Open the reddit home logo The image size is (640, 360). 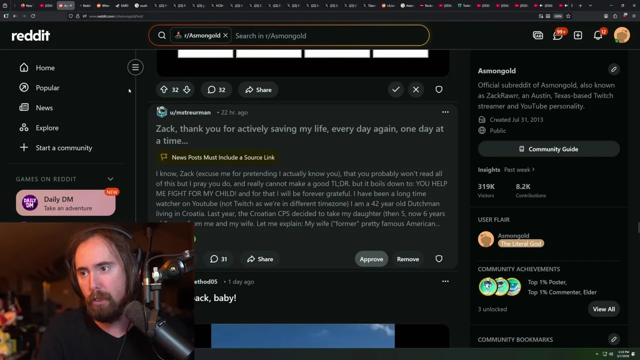[31, 35]
